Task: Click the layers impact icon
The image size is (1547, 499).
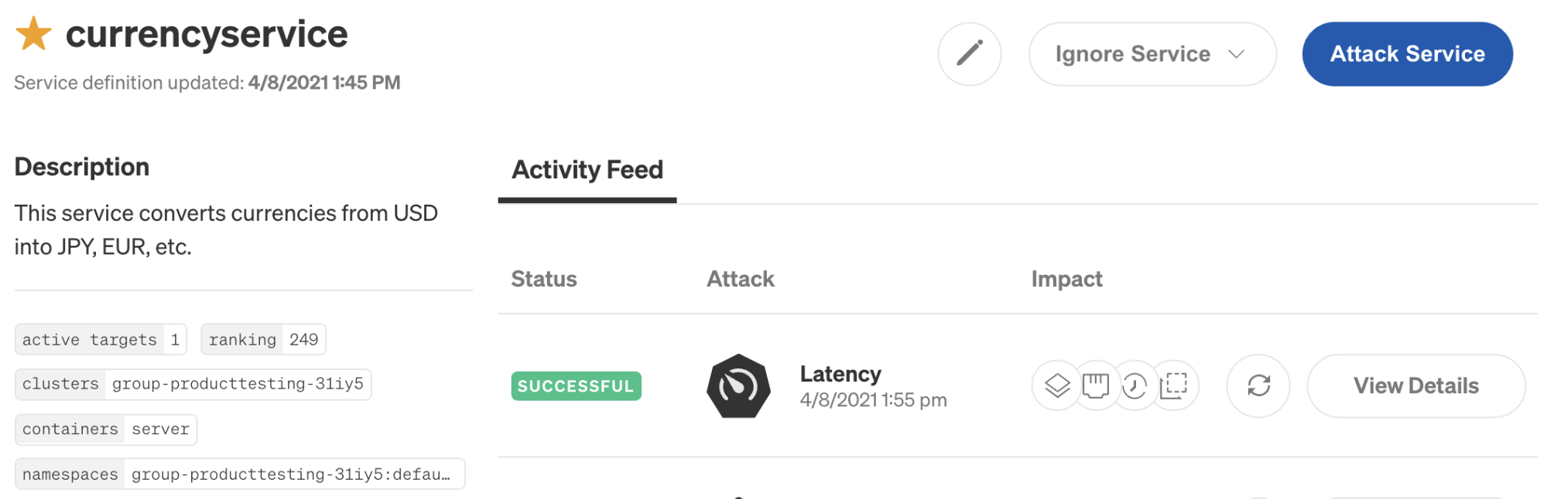Action: [x=1056, y=385]
